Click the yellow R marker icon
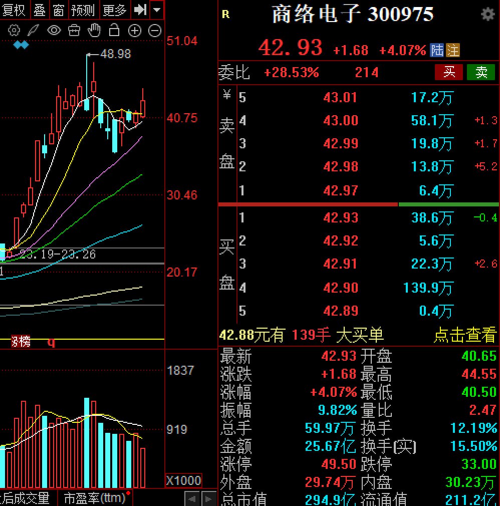Screen dimensions: 500x506 [x=225, y=14]
